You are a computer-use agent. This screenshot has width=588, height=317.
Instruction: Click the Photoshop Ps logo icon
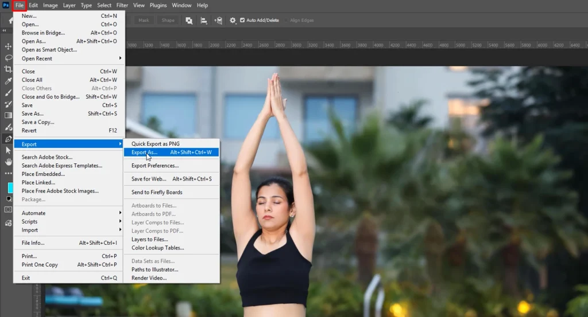6,5
